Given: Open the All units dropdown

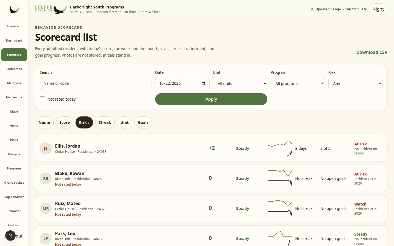Looking at the screenshot, I should click(240, 83).
